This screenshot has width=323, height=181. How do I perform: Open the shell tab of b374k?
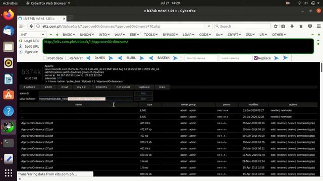coord(48,87)
